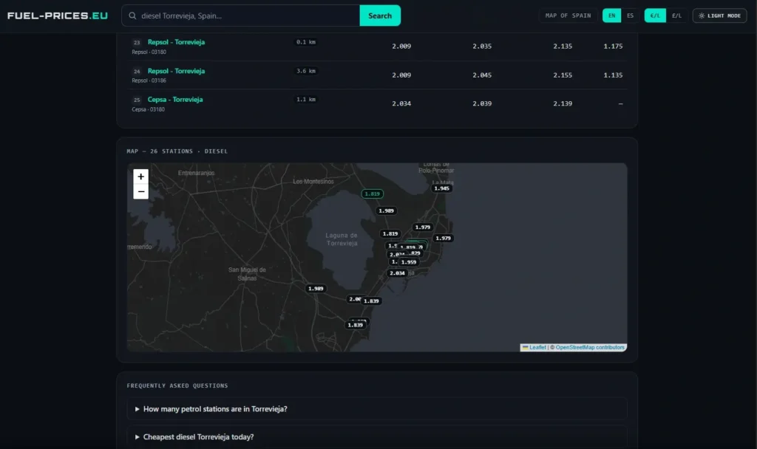Select the 2.034 price marker on the map
The height and width of the screenshot is (449, 757).
(x=397, y=273)
